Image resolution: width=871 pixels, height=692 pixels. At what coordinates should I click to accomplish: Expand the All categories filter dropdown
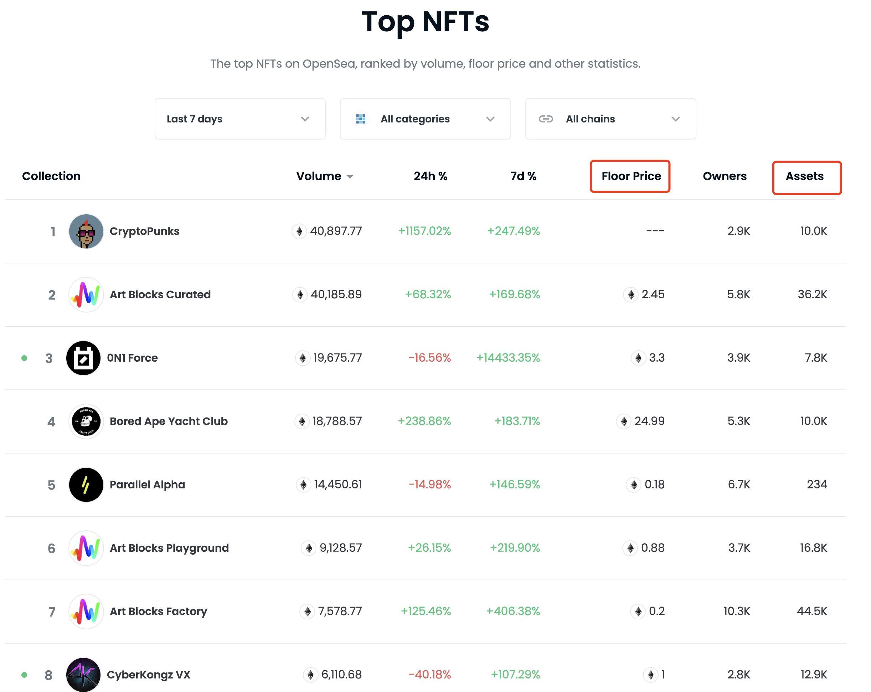click(425, 119)
